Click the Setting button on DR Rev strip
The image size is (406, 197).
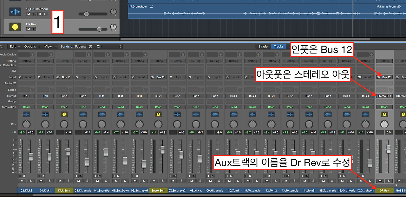pos(384,61)
